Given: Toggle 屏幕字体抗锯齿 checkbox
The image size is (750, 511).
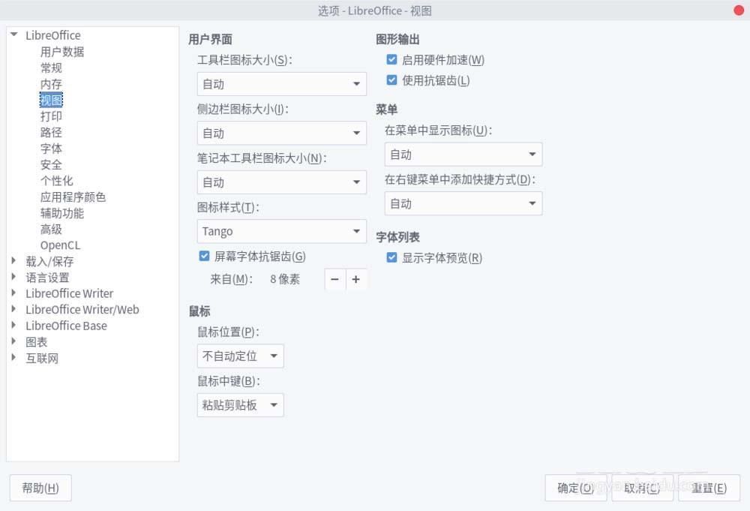Looking at the screenshot, I should [204, 256].
